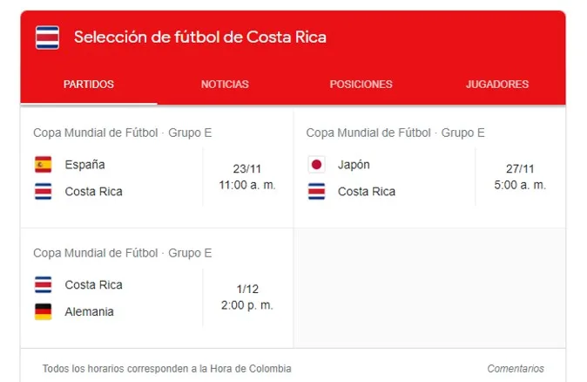The width and height of the screenshot is (587, 382).
Task: Click Costa Rica flag in España match
Action: coord(43,191)
